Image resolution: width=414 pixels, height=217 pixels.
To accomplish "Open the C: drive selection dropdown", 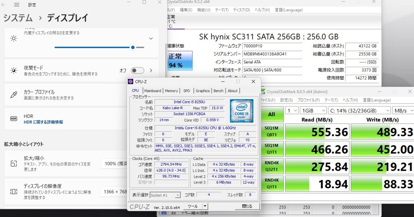I will [358, 110].
